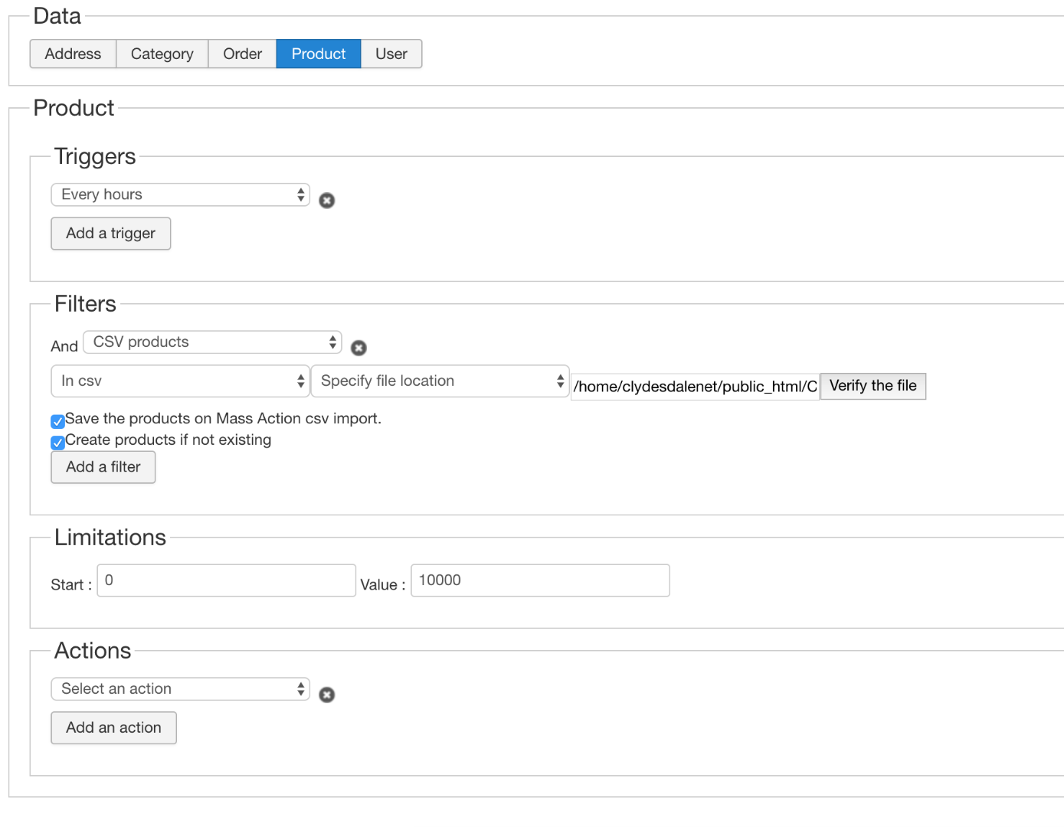The width and height of the screenshot is (1064, 827).
Task: Expand the CSV products filter dropdown
Action: [x=212, y=342]
